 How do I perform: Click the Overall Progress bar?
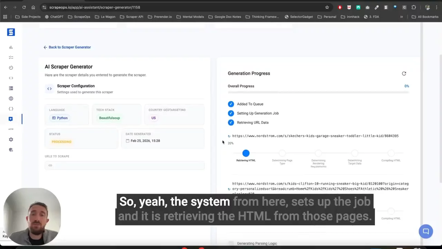pos(318,92)
